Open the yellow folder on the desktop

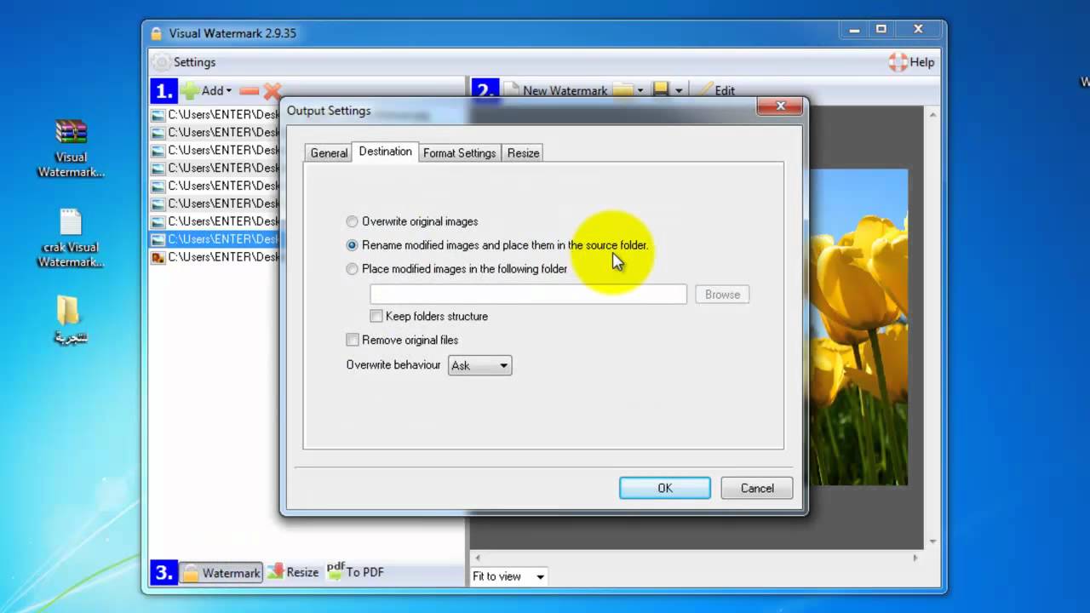pyautogui.click(x=71, y=319)
